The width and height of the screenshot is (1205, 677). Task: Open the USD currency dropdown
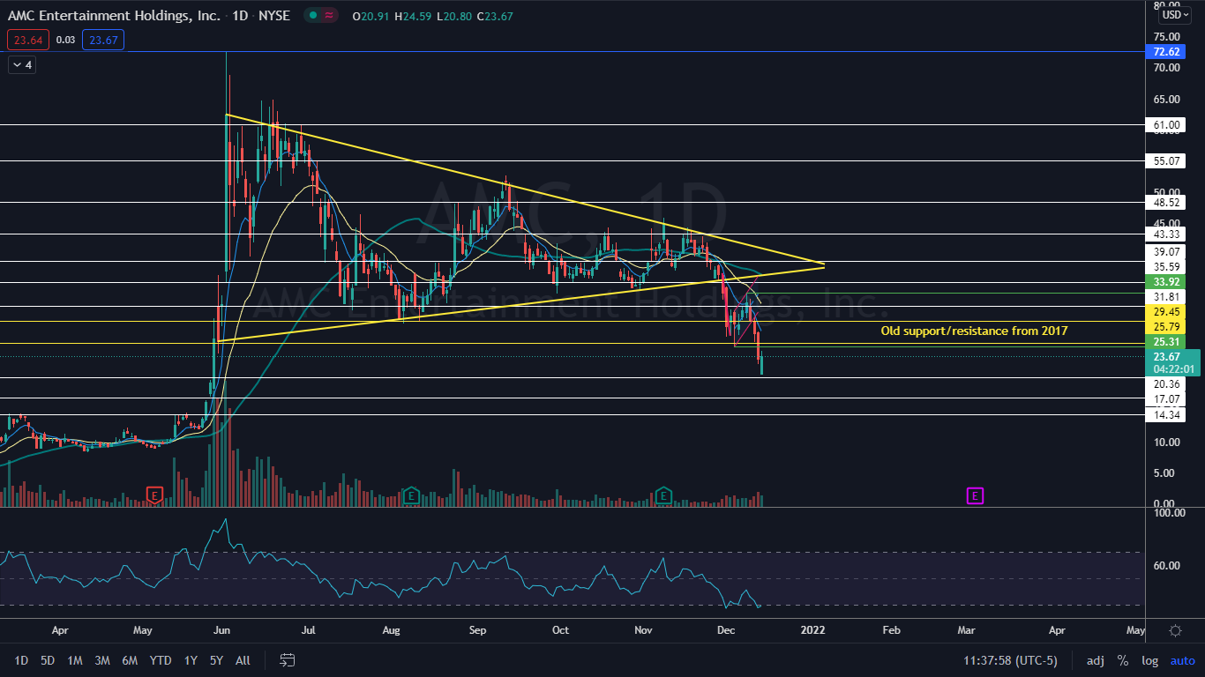tap(1175, 15)
